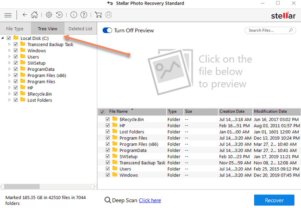This screenshot has height=208, width=301.
Task: Switch to the Deleted List tab
Action: click(80, 29)
